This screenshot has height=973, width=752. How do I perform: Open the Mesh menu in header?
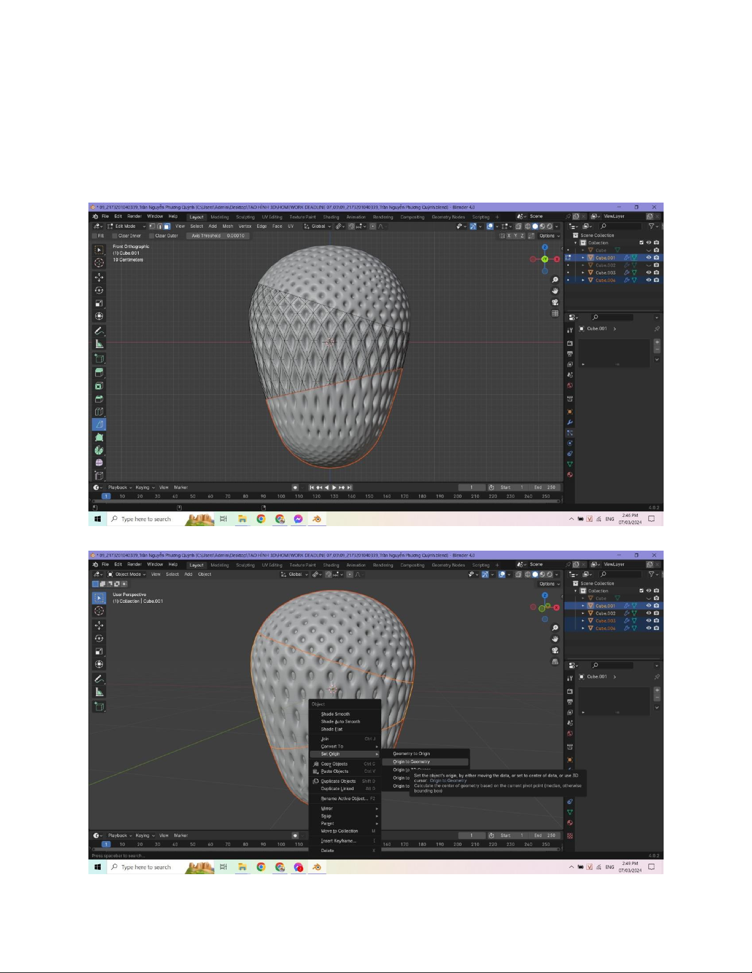(228, 227)
